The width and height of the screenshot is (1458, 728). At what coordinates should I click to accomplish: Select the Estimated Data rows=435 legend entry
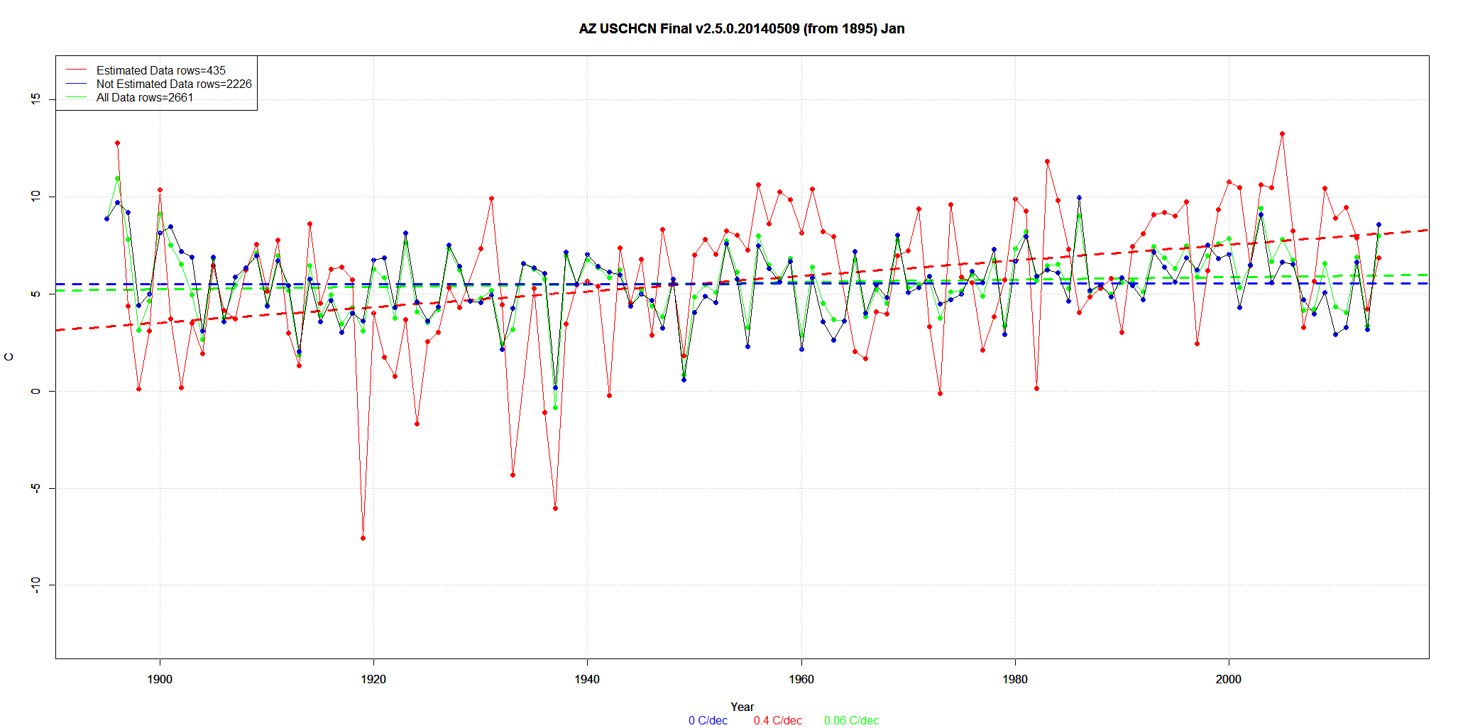pyautogui.click(x=160, y=70)
